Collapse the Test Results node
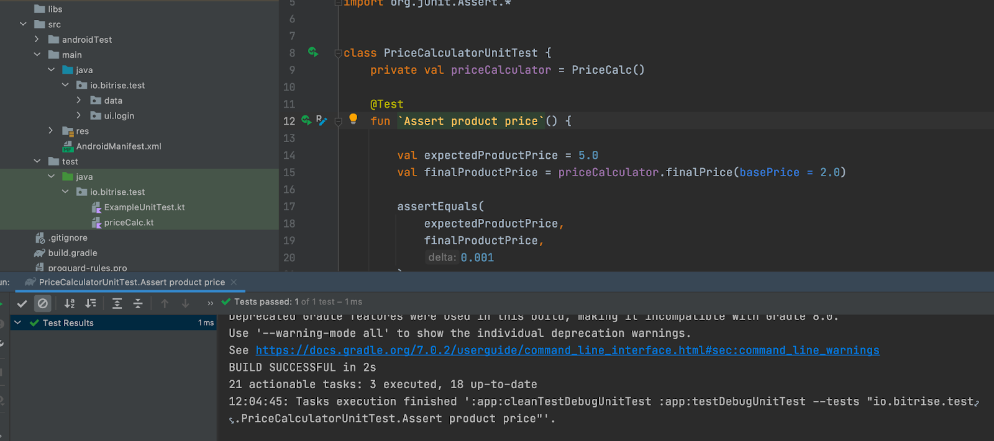Viewport: 994px width, 441px height. [x=18, y=323]
